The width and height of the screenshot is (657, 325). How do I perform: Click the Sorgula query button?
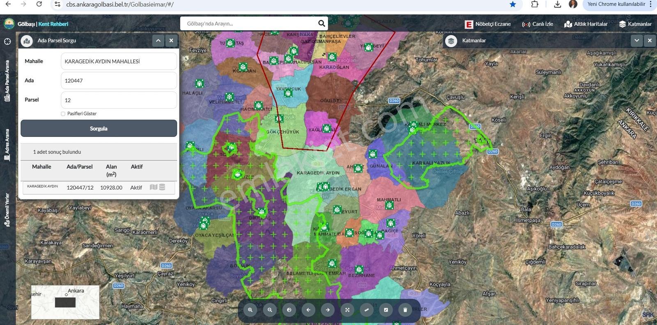click(x=99, y=128)
